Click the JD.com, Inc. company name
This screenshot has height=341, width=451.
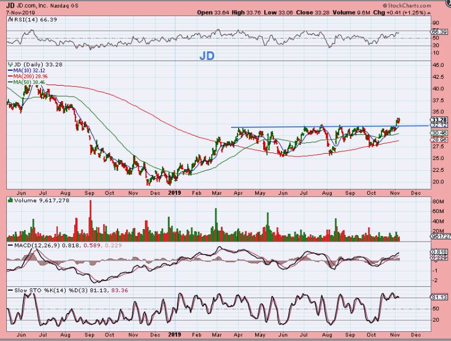click(x=32, y=6)
